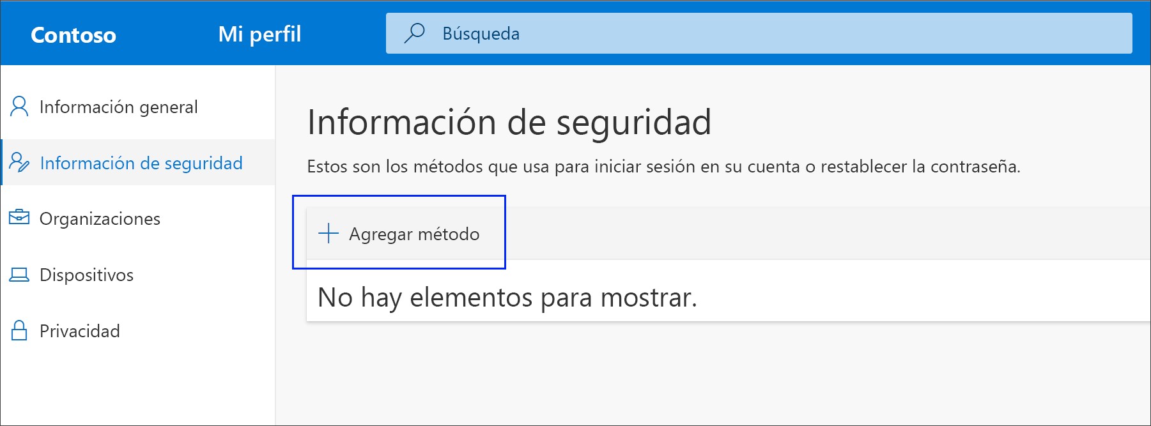Click the Contoso brand link
This screenshot has height=426, width=1151.
(73, 34)
